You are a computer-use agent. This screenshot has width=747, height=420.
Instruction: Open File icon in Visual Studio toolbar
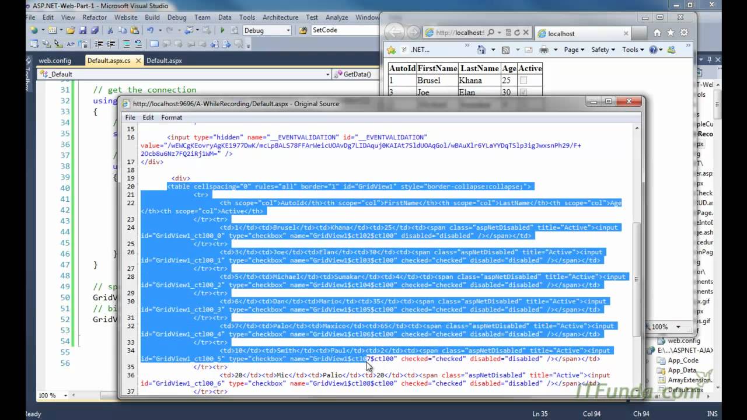(x=71, y=30)
